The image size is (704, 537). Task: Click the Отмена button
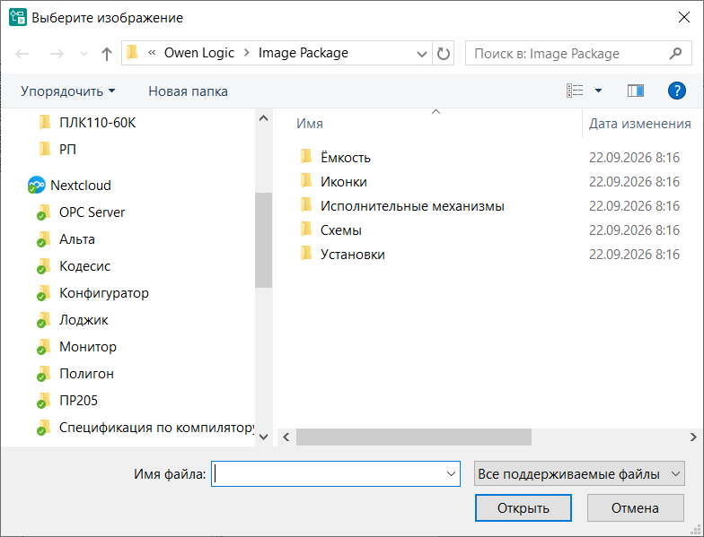click(x=636, y=507)
